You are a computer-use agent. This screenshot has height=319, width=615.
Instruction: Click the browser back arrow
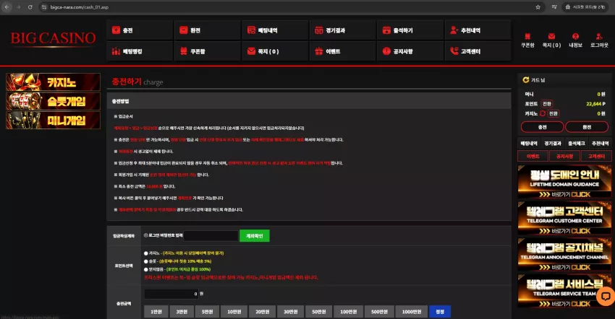[7, 7]
